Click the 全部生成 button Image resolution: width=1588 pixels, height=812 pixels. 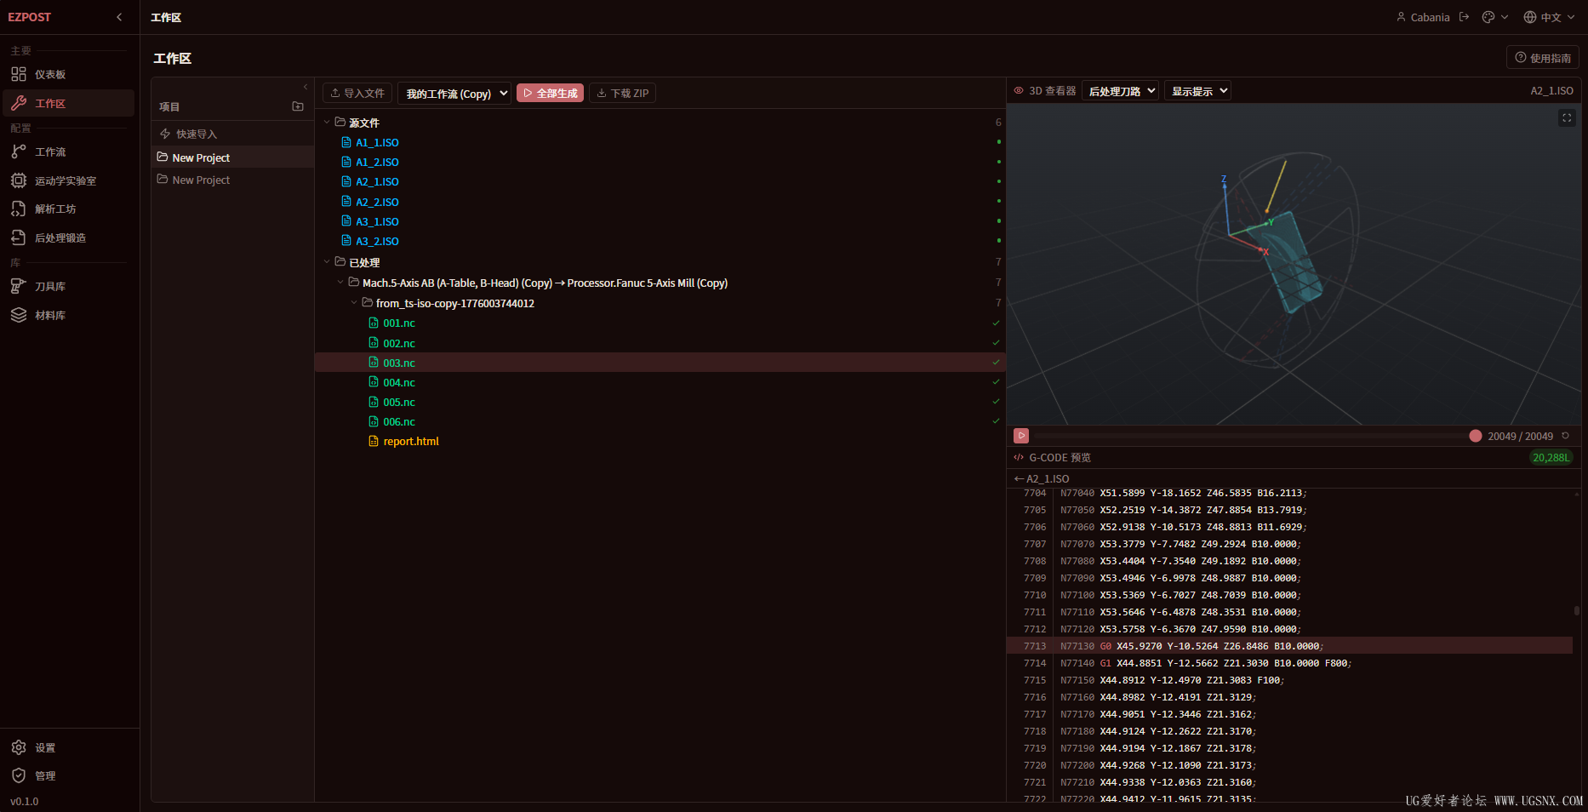(550, 94)
